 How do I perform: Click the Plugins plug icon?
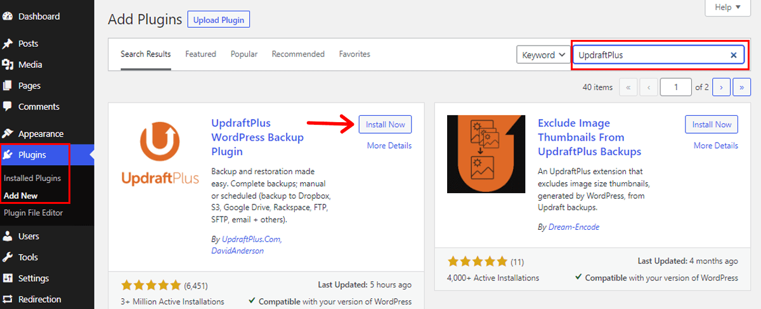tap(8, 154)
